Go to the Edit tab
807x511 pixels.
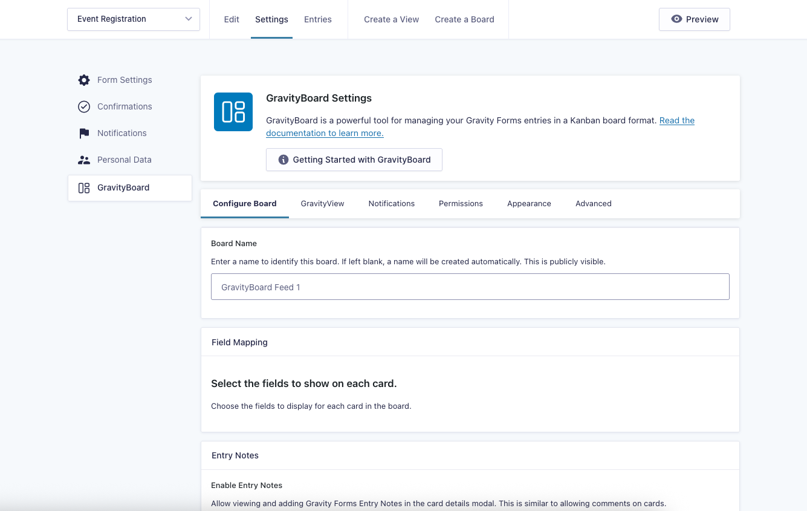point(232,19)
